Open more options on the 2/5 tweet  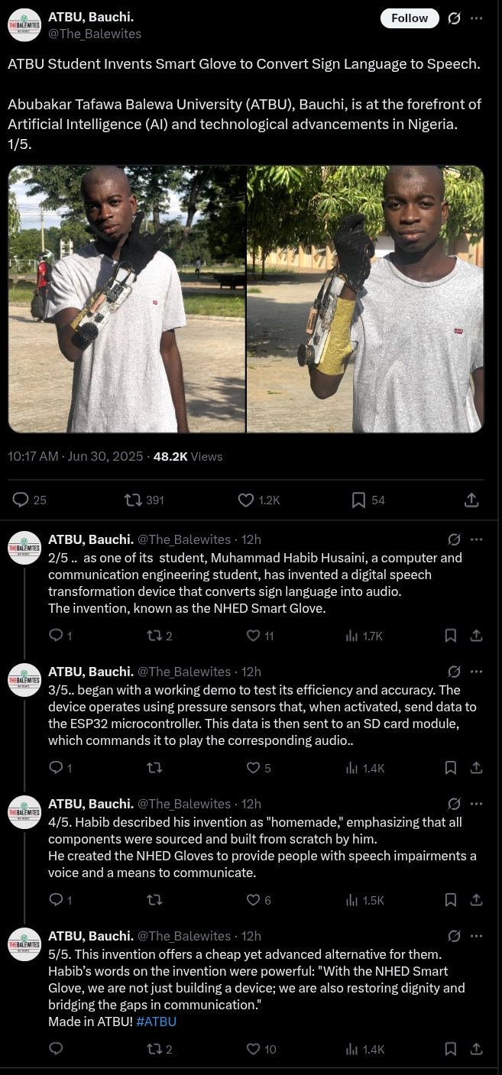click(x=477, y=539)
